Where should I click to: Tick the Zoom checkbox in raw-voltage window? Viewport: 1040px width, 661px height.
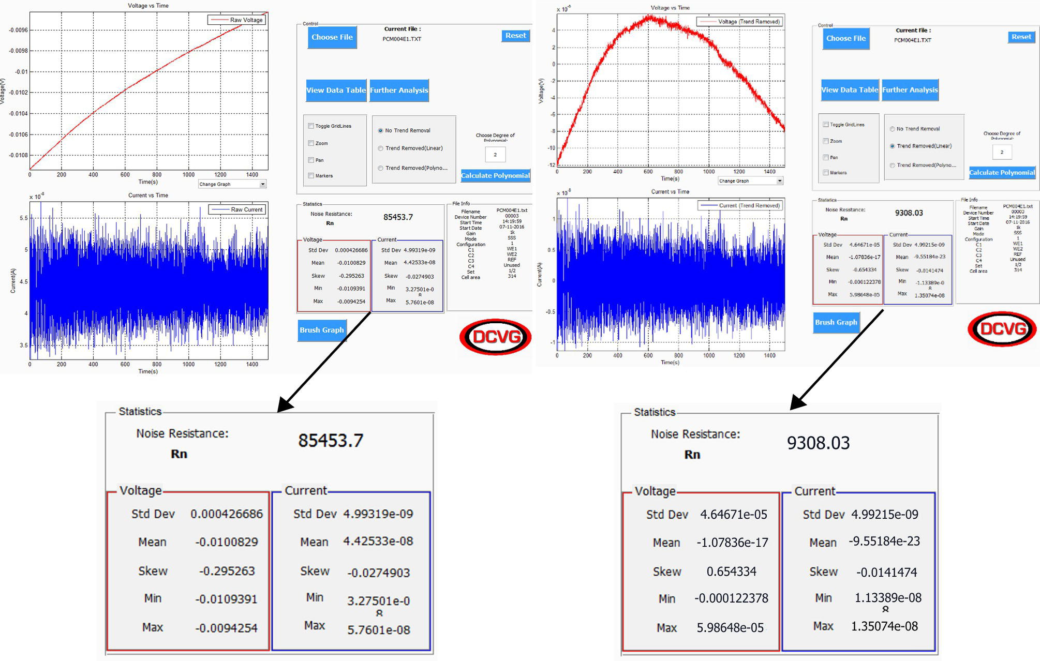tap(311, 143)
